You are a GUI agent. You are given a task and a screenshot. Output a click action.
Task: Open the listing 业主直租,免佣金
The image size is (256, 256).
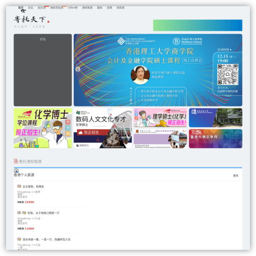click(33, 186)
